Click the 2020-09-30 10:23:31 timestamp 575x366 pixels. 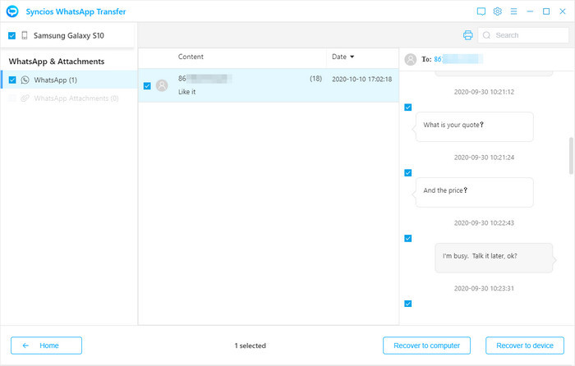[484, 289]
